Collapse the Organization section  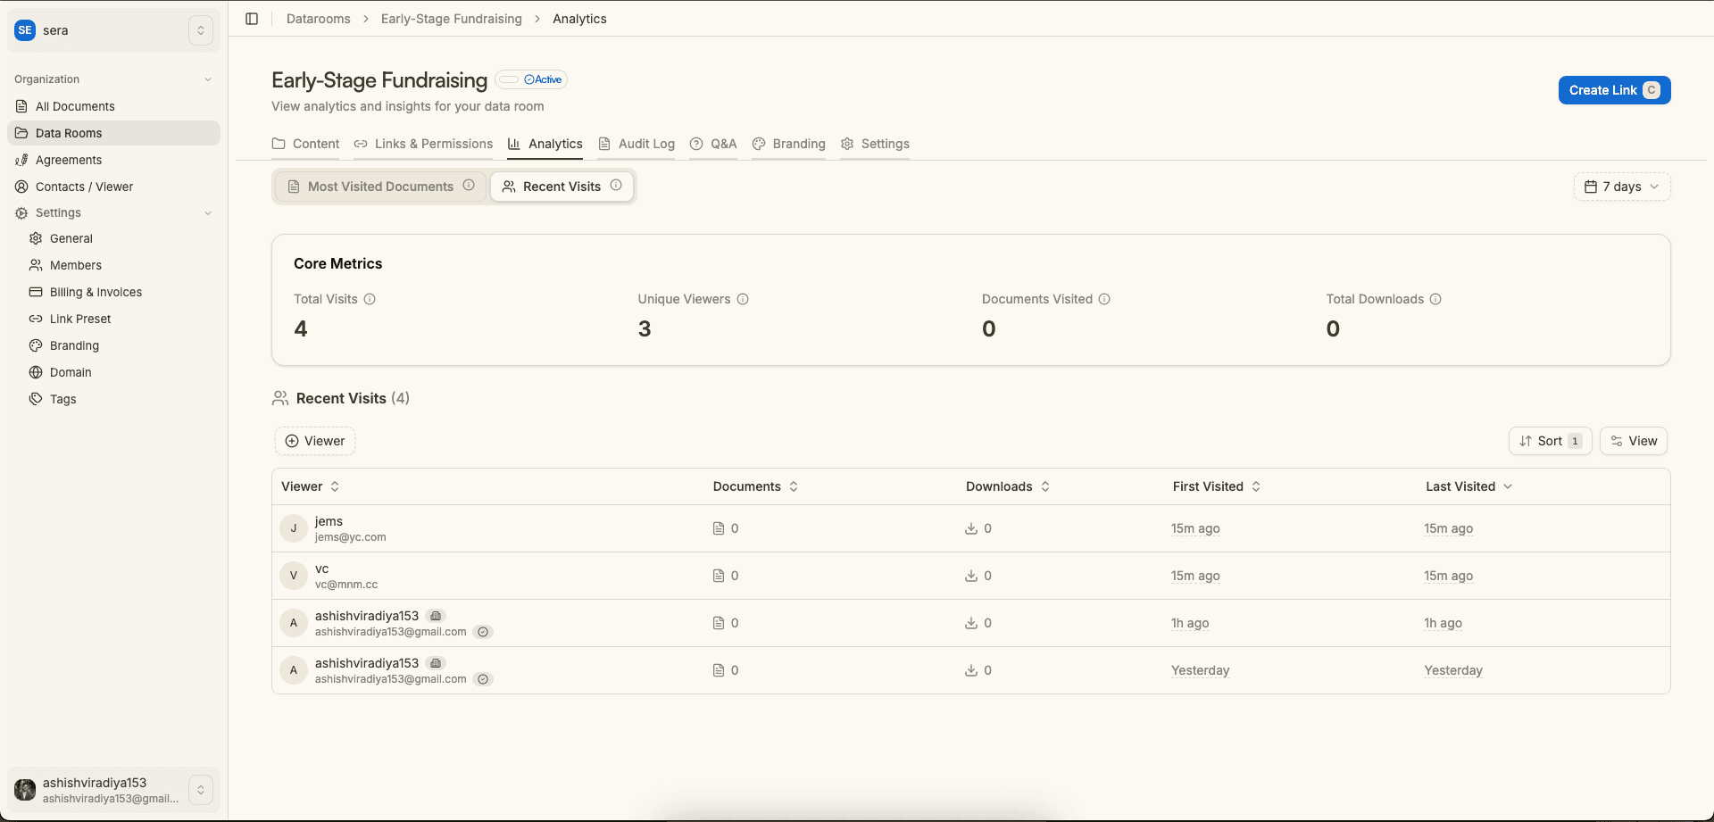point(208,79)
